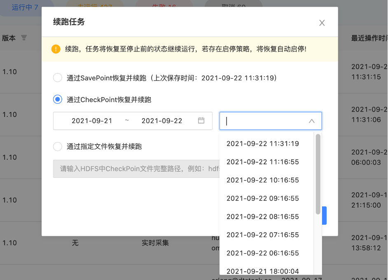Choose checkpoint 2021-09-22 09:16:55

coord(267,198)
